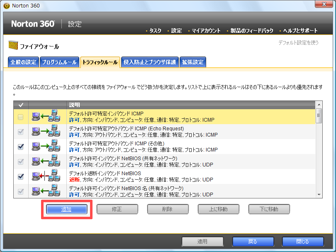
Task: Click the デフォルト設定を使う link
Action: pyautogui.click(x=299, y=42)
